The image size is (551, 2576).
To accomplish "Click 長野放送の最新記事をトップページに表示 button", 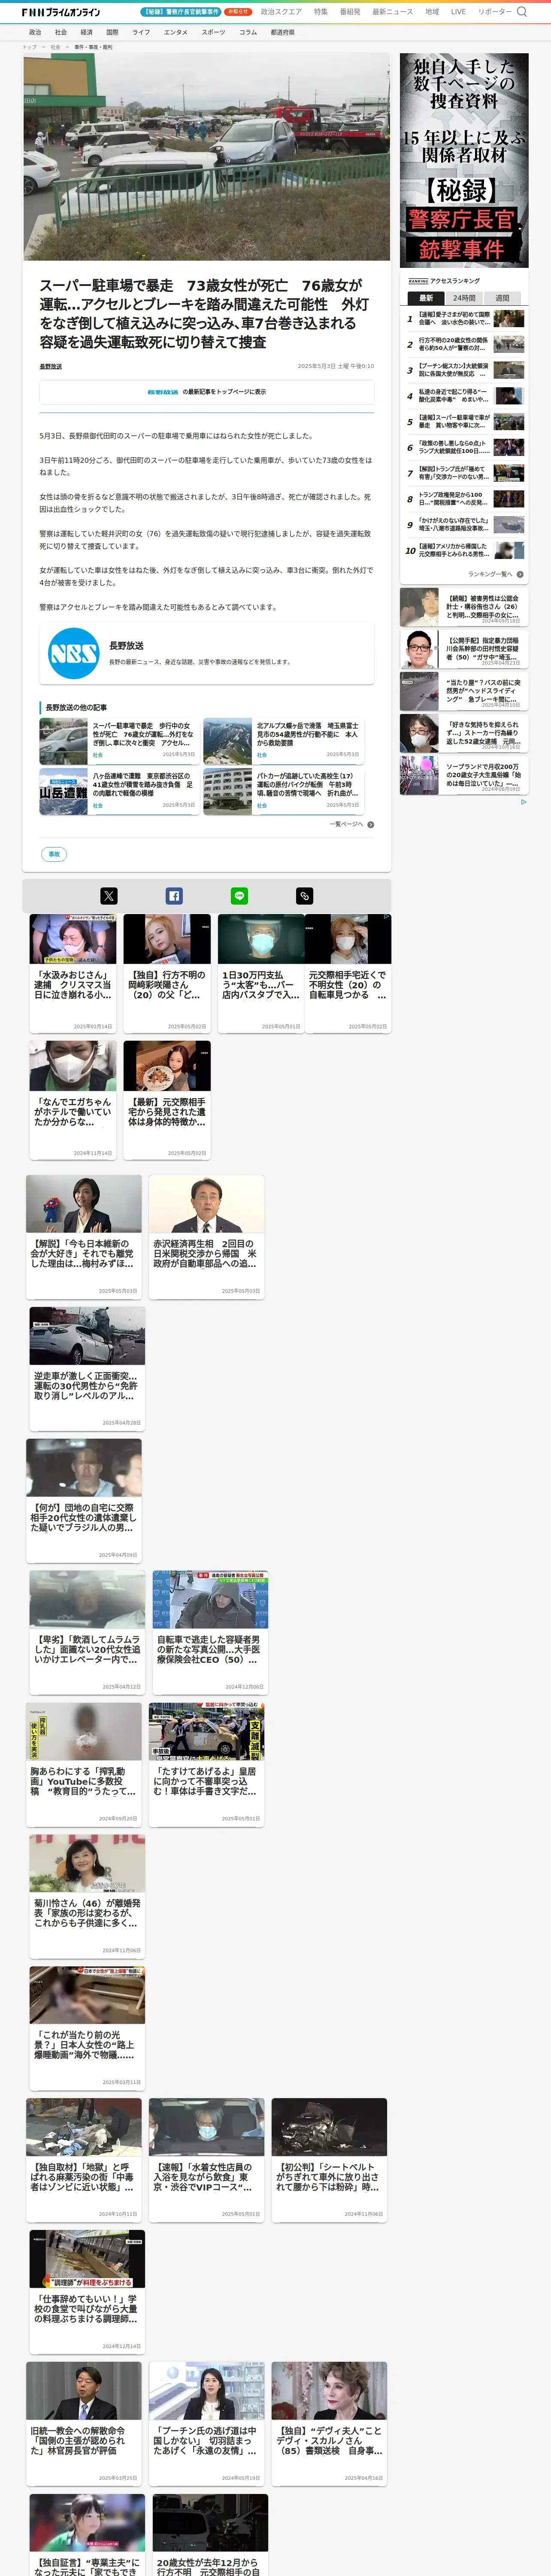I will pos(207,392).
